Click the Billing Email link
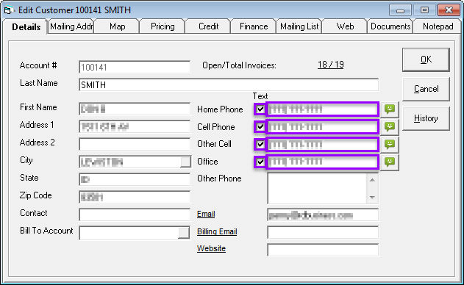The height and width of the screenshot is (285, 464). [217, 231]
